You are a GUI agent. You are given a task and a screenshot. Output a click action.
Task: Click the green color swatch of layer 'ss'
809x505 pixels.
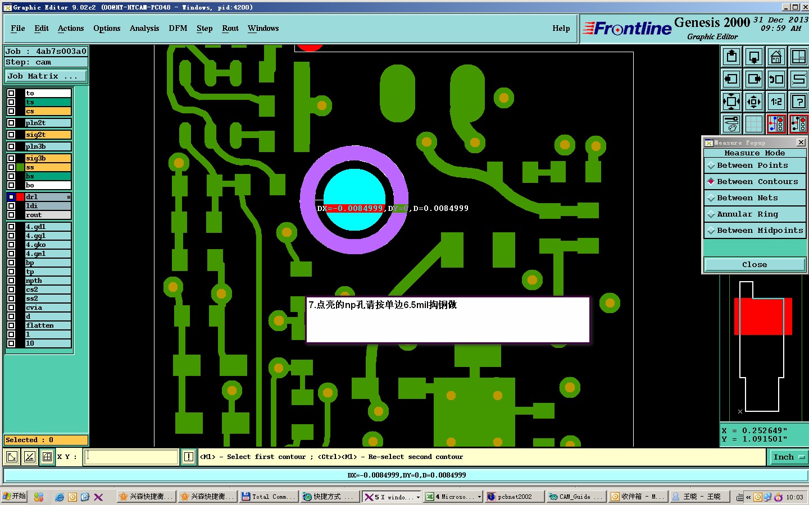click(21, 167)
